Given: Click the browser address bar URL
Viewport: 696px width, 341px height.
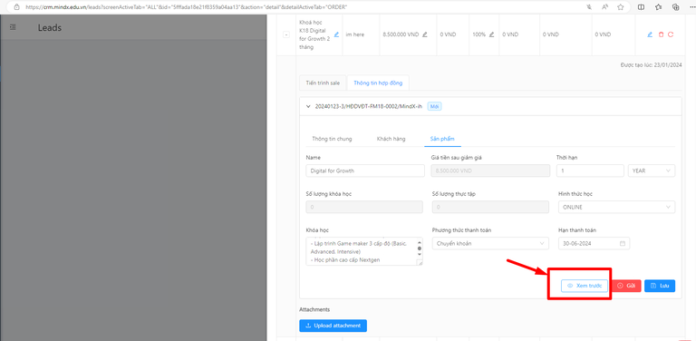Looking at the screenshot, I should 187,7.
